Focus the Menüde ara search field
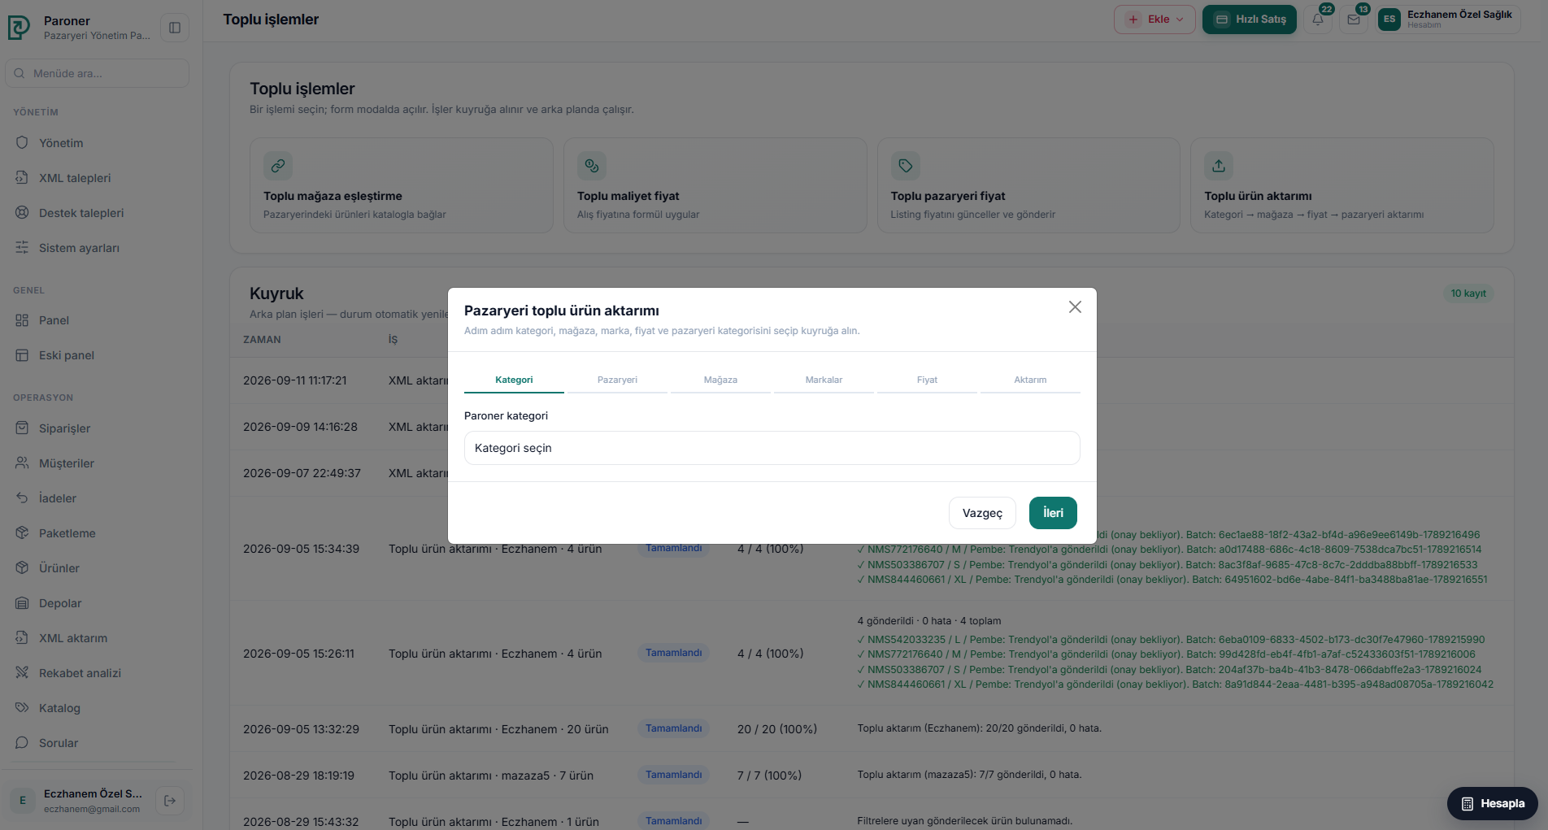The height and width of the screenshot is (830, 1548). tap(98, 73)
